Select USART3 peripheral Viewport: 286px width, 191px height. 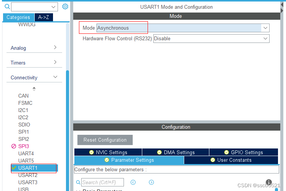pos(28,182)
